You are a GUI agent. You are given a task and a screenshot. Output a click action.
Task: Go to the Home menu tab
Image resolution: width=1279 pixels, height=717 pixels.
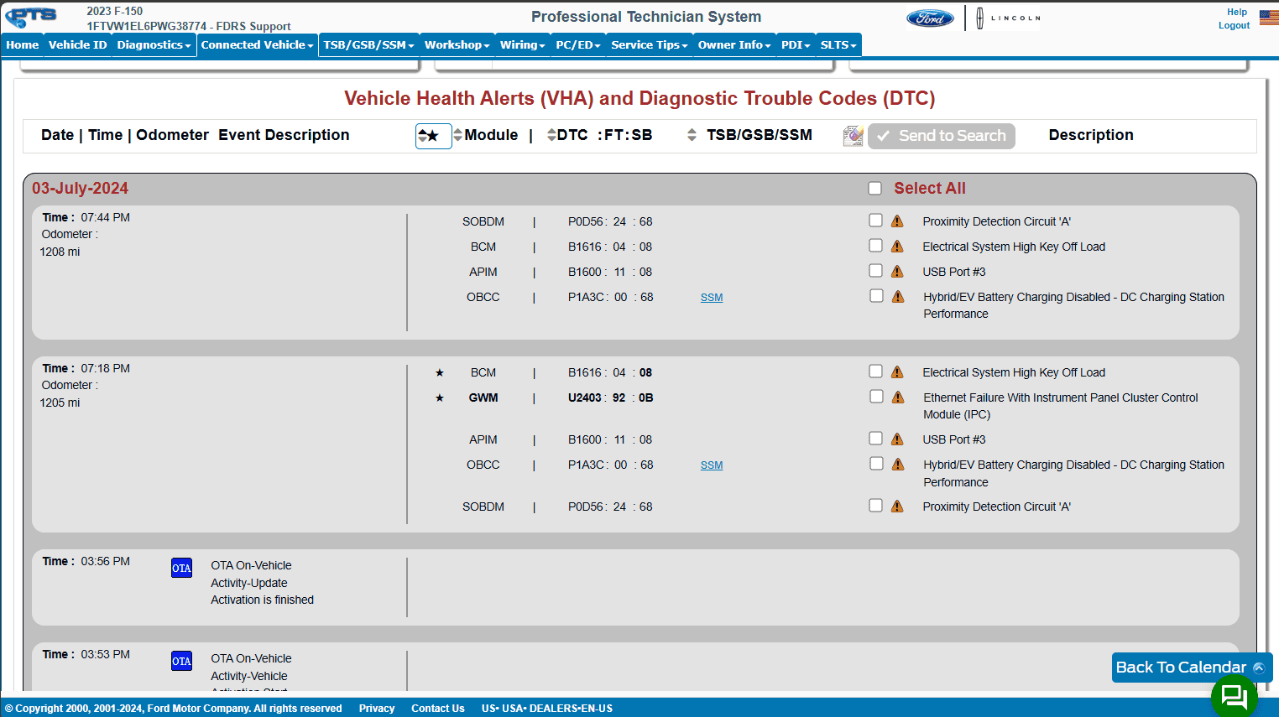click(23, 45)
